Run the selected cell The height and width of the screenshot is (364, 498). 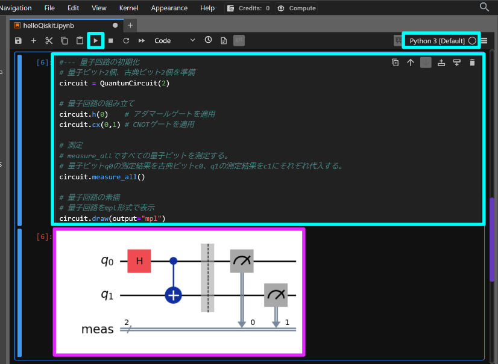(96, 40)
